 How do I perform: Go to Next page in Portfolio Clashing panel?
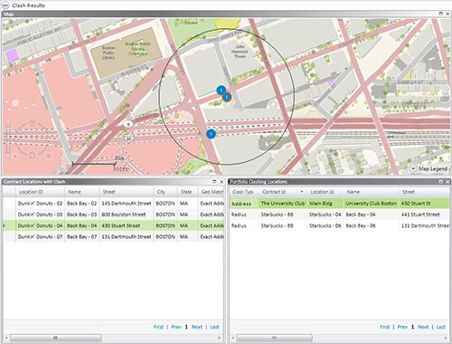pyautogui.click(x=423, y=327)
